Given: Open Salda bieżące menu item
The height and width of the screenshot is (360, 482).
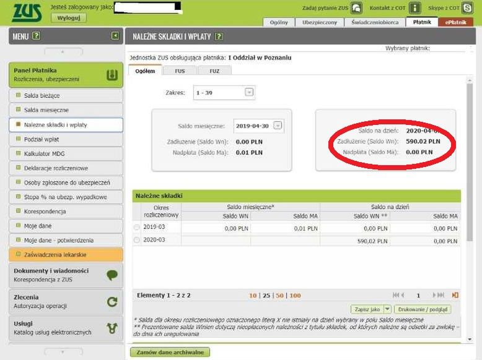Looking at the screenshot, I should (x=66, y=95).
